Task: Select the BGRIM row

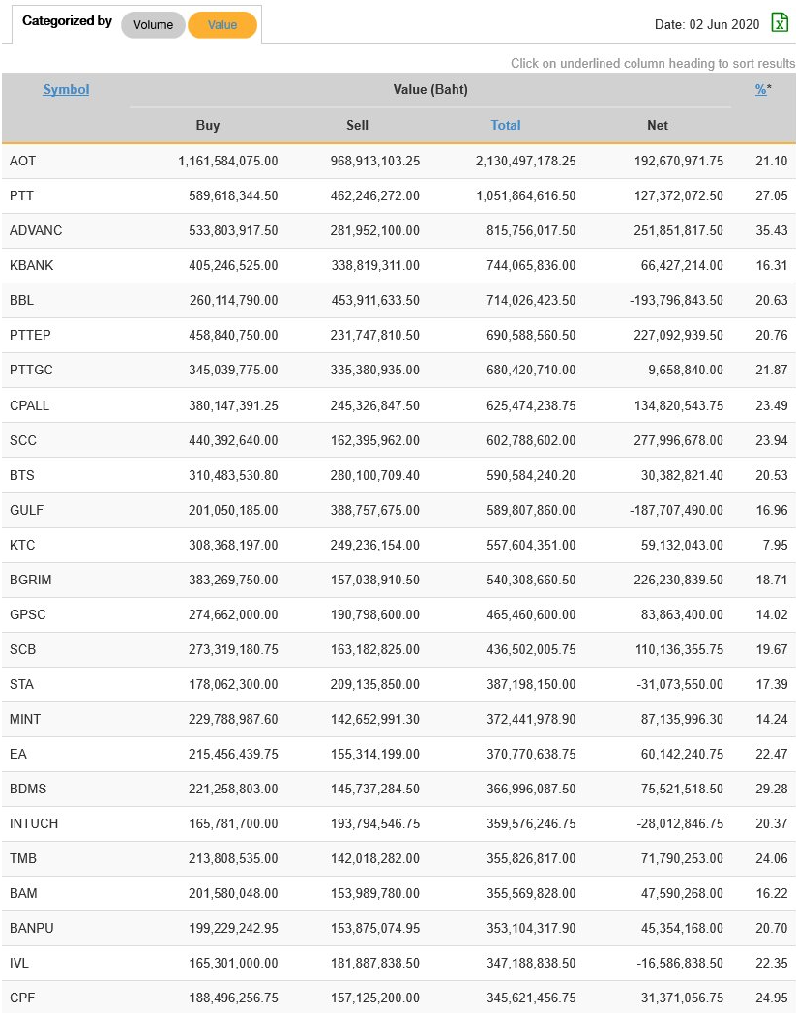Action: click(31, 580)
